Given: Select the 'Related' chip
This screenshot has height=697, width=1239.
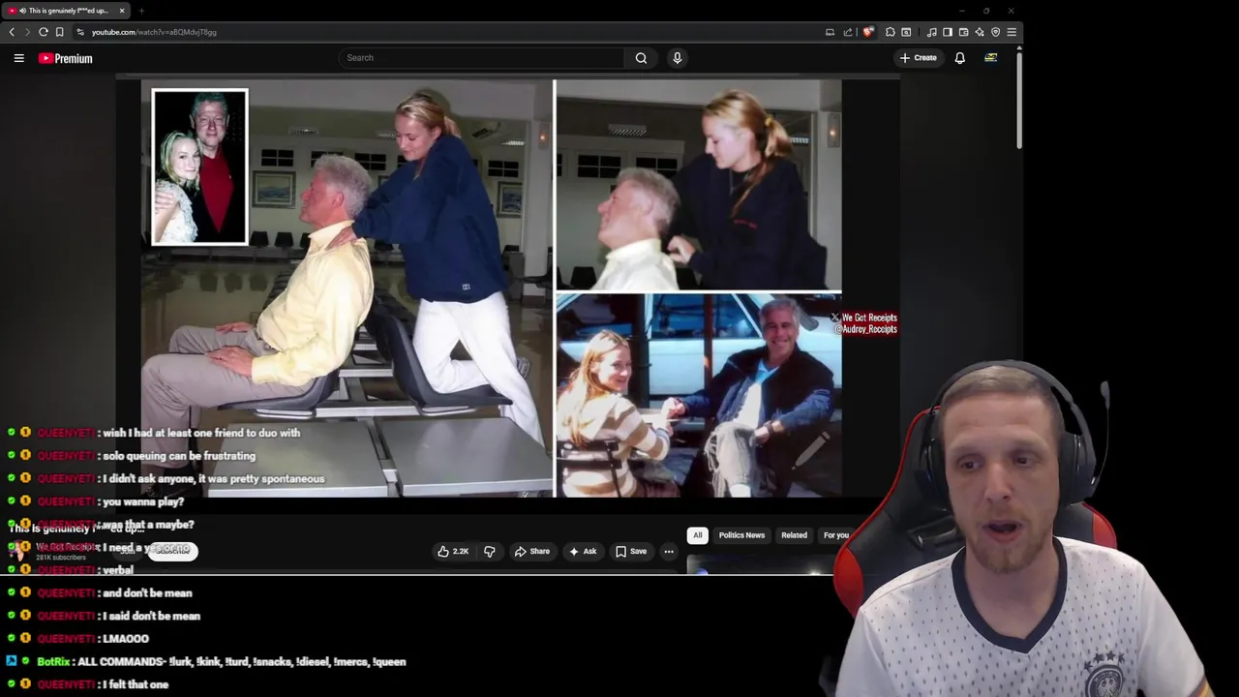Looking at the screenshot, I should (794, 535).
